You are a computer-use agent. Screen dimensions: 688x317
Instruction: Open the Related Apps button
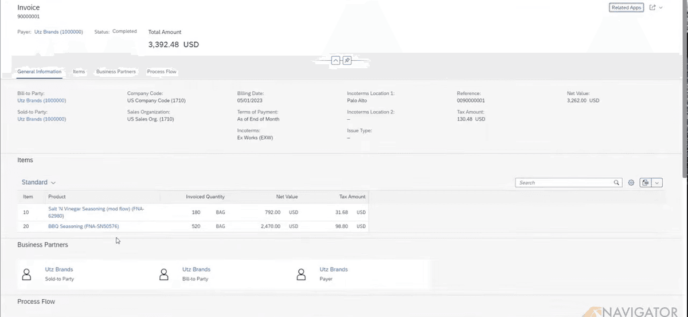point(626,7)
